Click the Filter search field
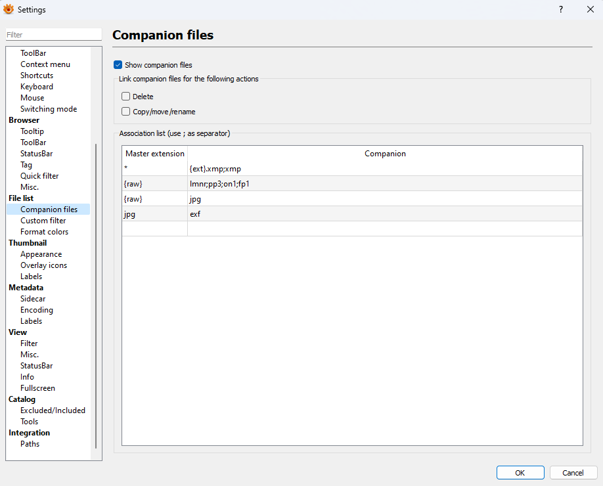Image resolution: width=603 pixels, height=486 pixels. 53,35
